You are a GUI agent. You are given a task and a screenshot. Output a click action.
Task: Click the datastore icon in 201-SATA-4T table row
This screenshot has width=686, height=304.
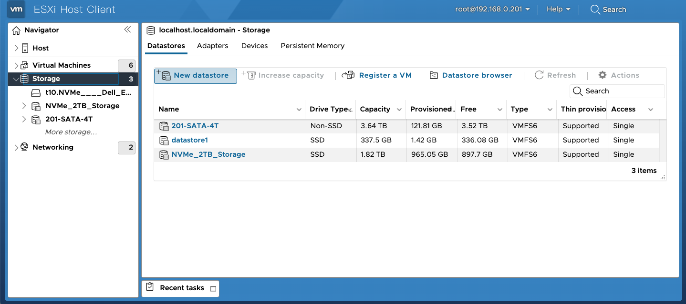click(x=164, y=126)
